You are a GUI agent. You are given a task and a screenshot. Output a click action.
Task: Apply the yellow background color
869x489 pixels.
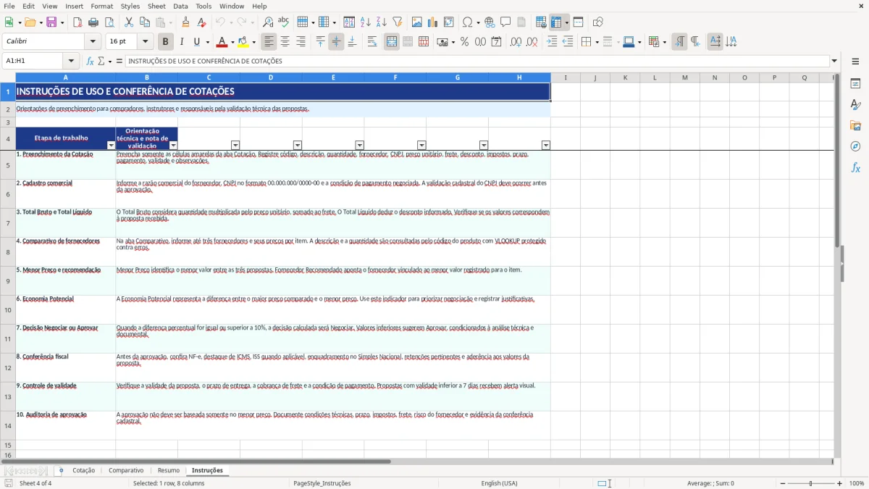pos(243,42)
